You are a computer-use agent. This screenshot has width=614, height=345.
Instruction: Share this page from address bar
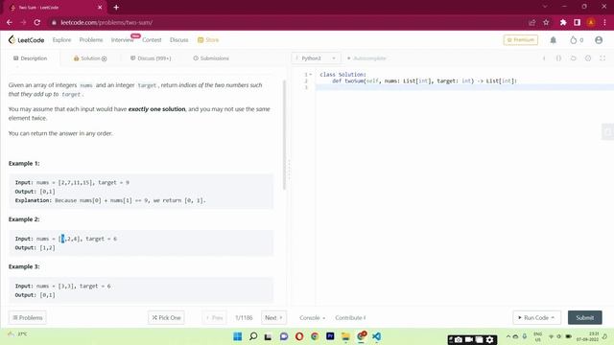[x=531, y=23]
